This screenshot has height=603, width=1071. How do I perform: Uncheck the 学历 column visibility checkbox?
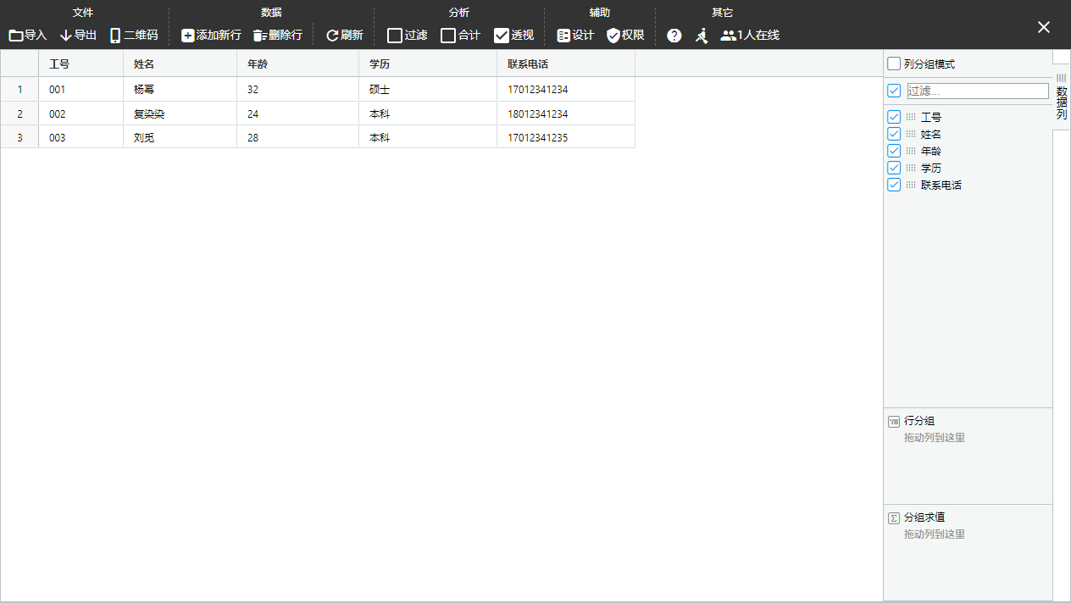(894, 168)
